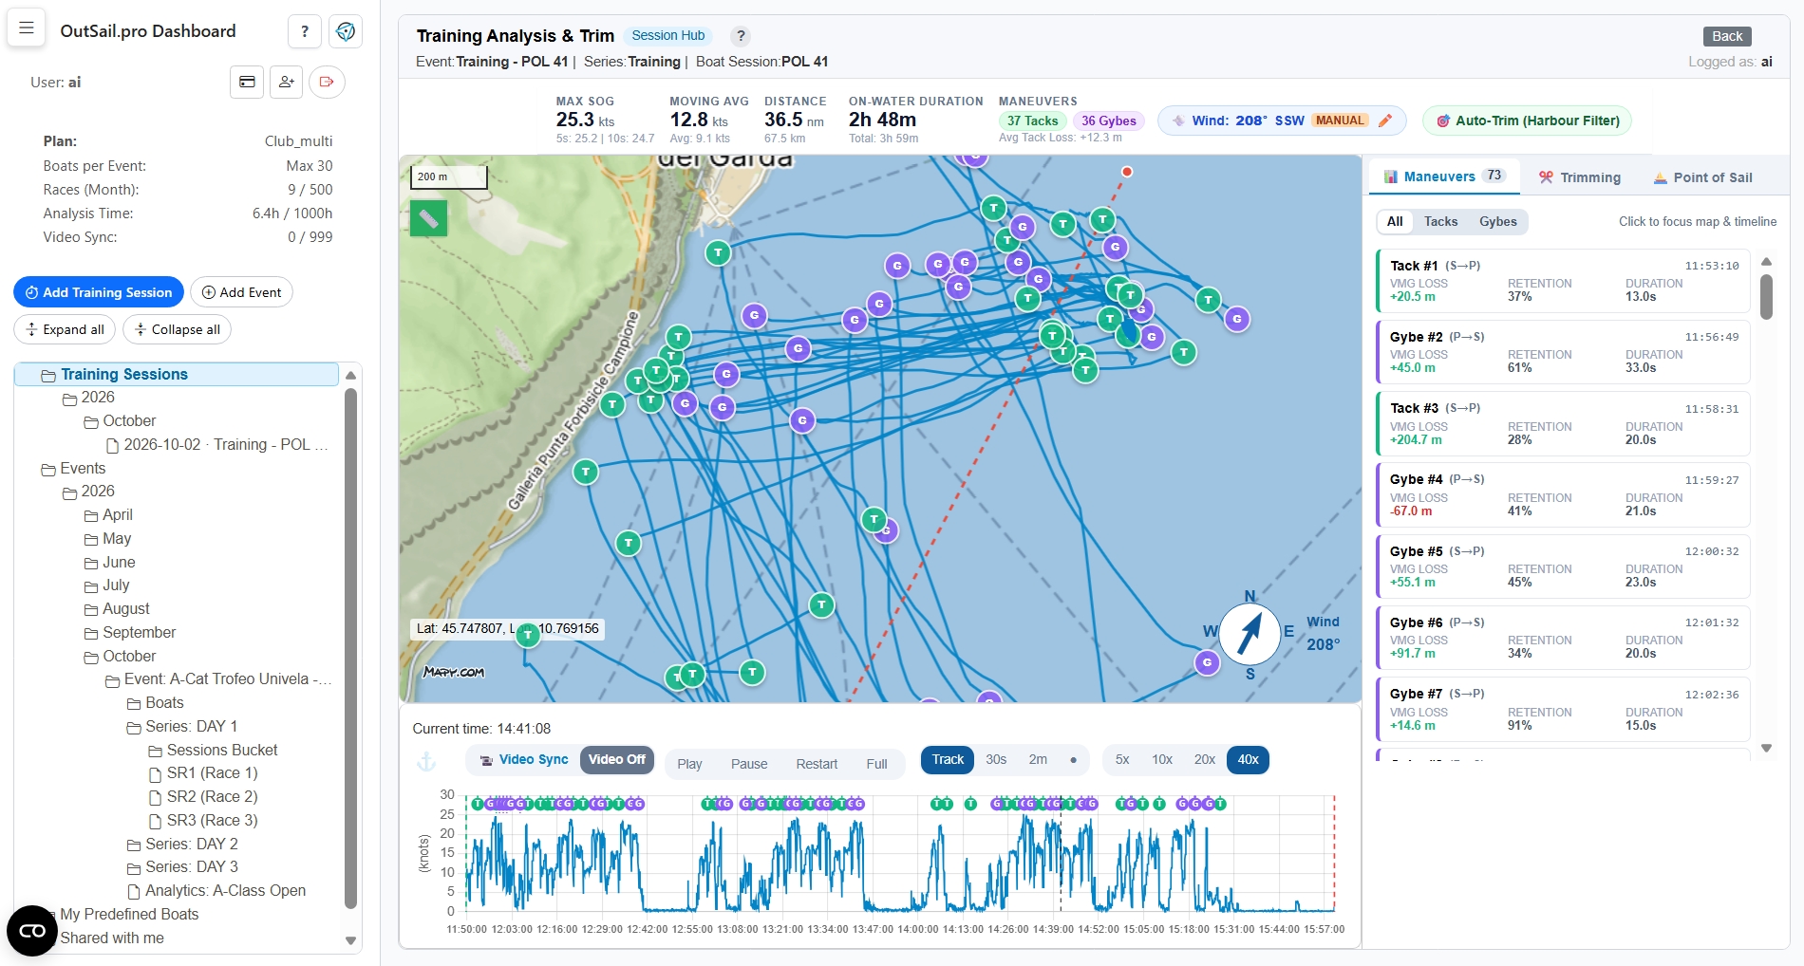
Task: Filter maneuvers by Tacks
Action: 1440,222
